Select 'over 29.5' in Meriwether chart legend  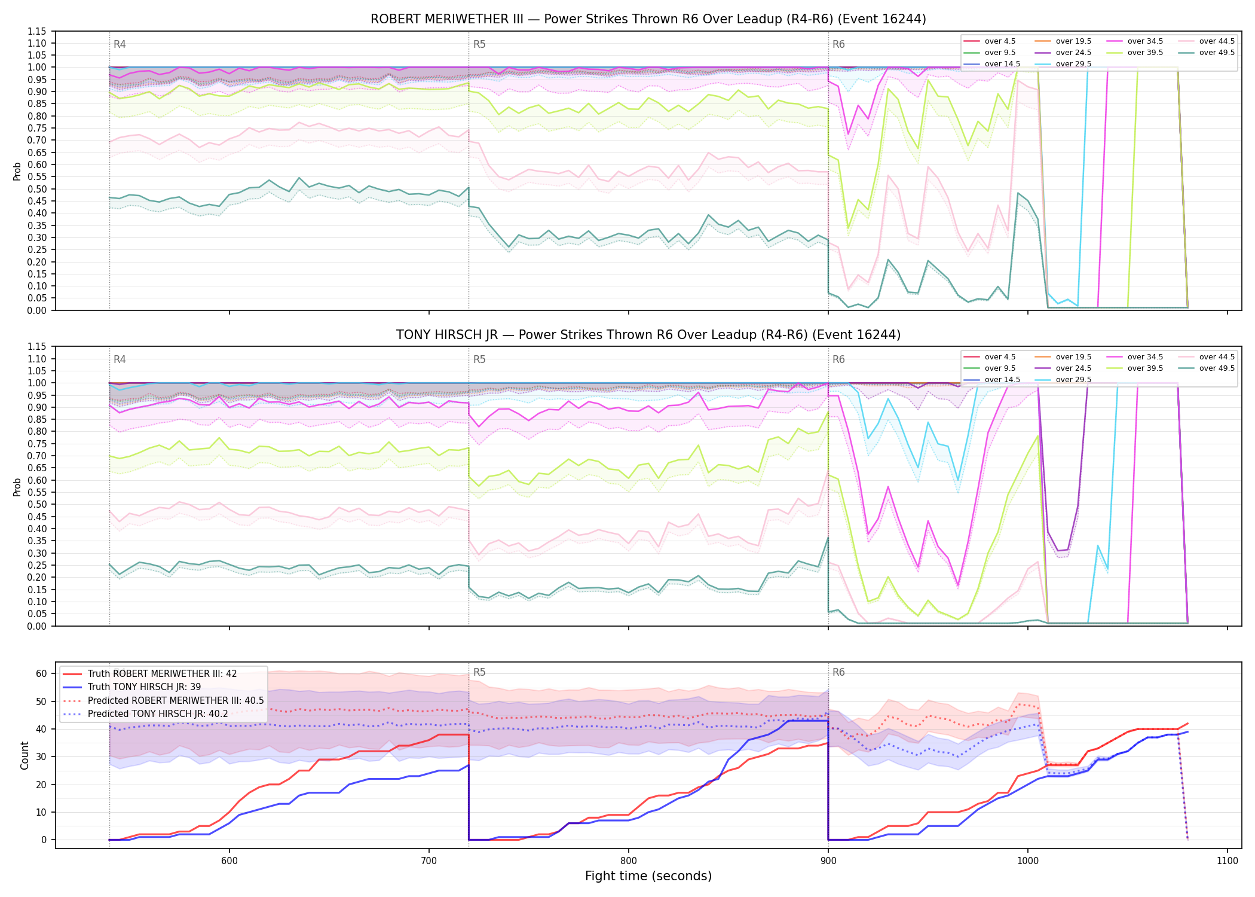(1063, 64)
